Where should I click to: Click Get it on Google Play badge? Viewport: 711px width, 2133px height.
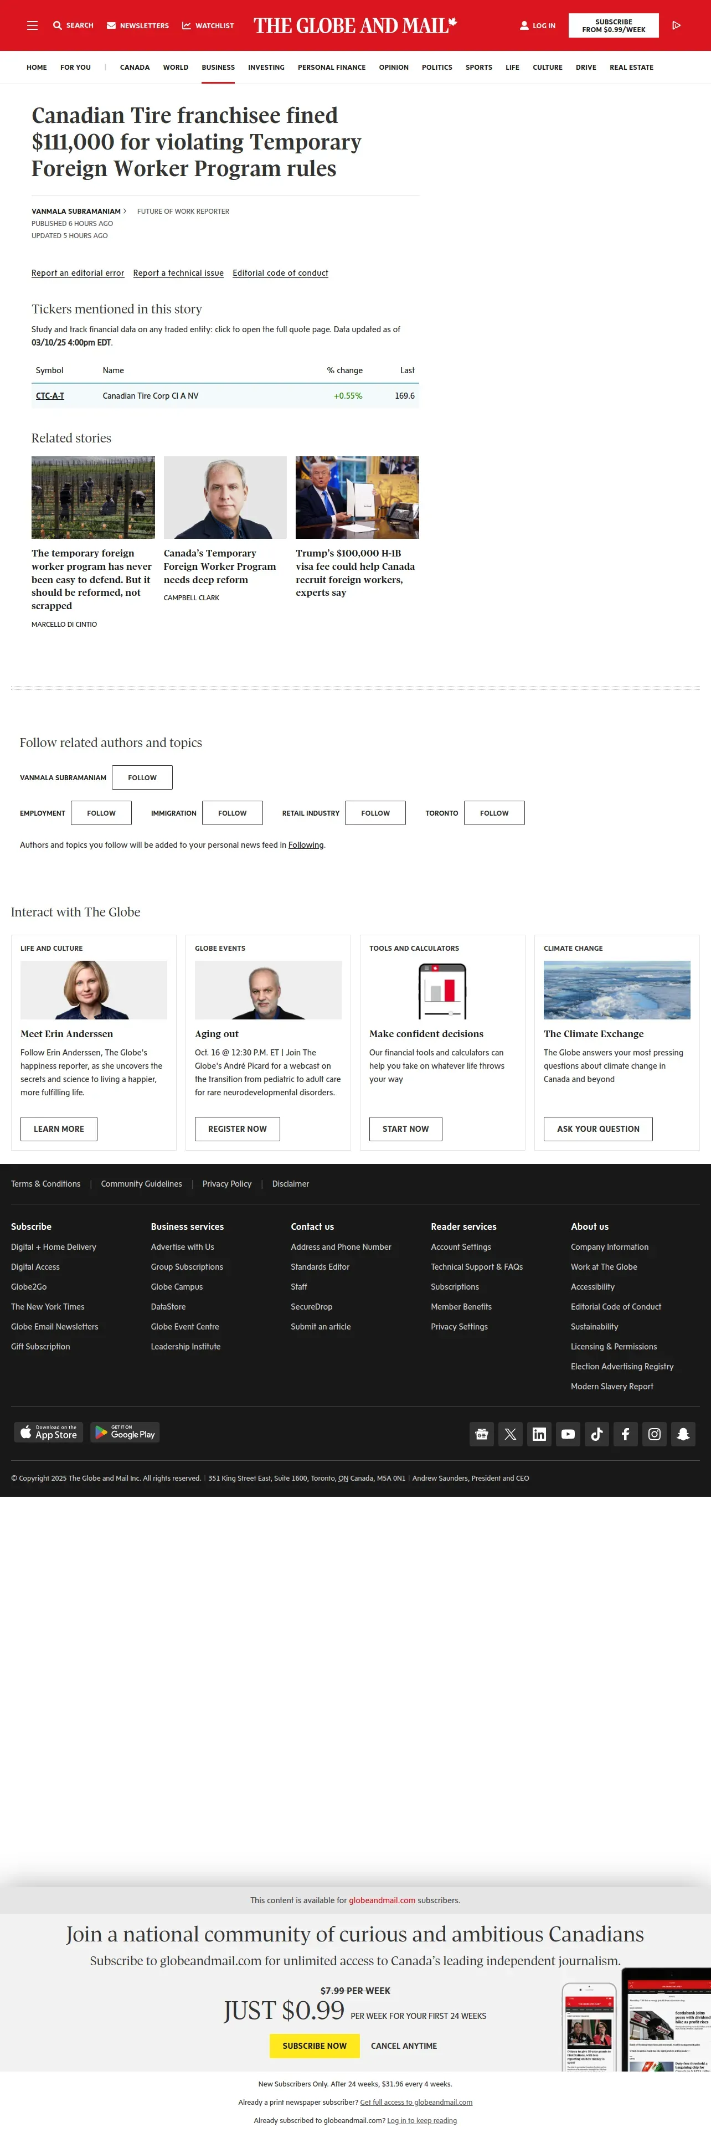coord(125,1433)
